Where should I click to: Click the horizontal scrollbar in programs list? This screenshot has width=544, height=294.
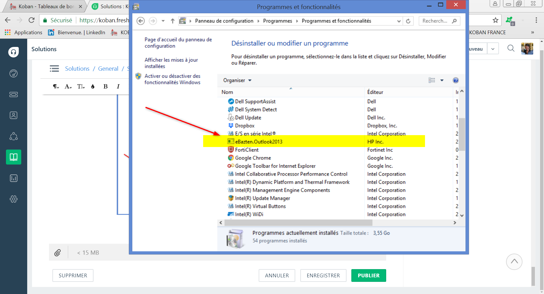pos(298,223)
